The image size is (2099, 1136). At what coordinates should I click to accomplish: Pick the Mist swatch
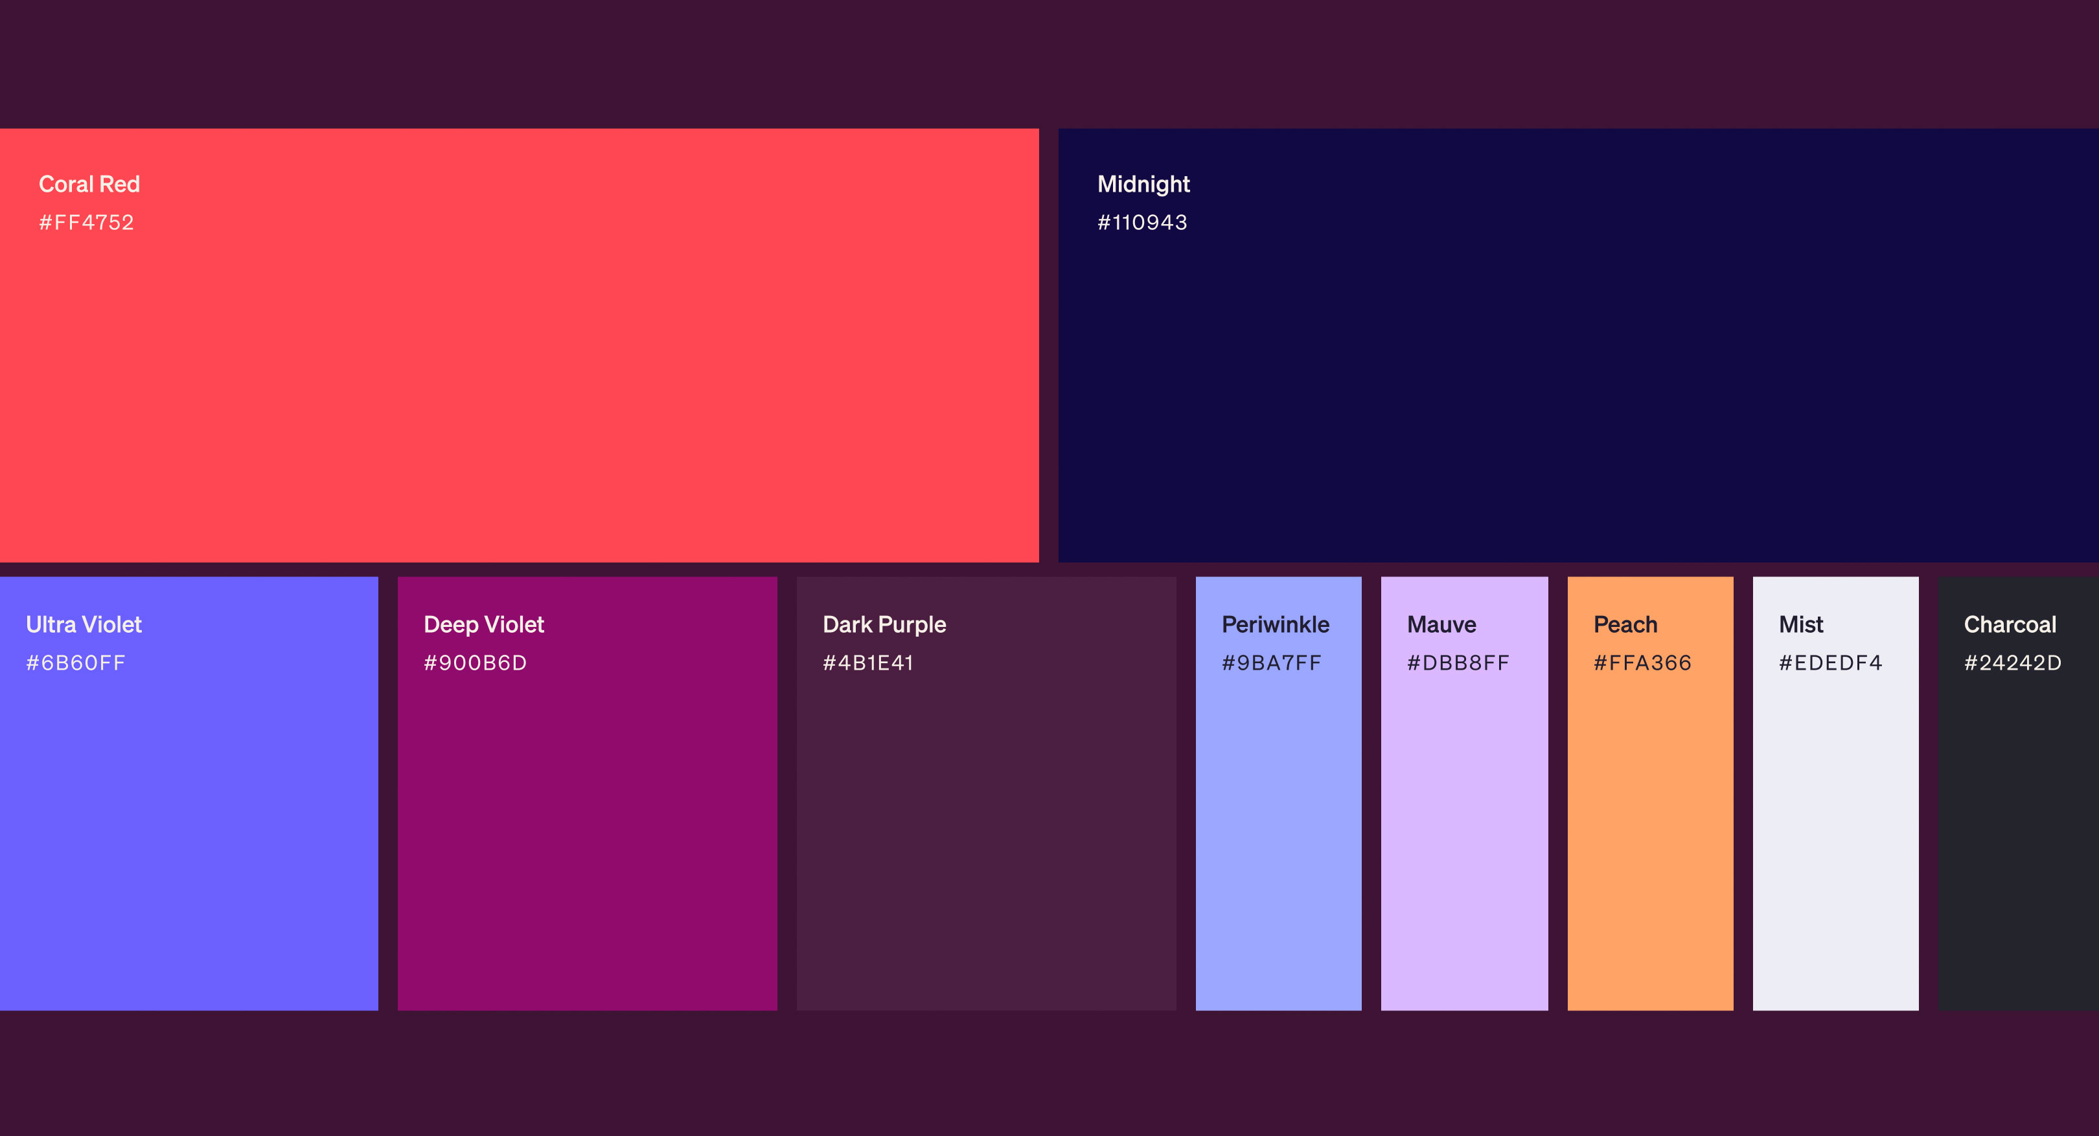pos(1836,794)
